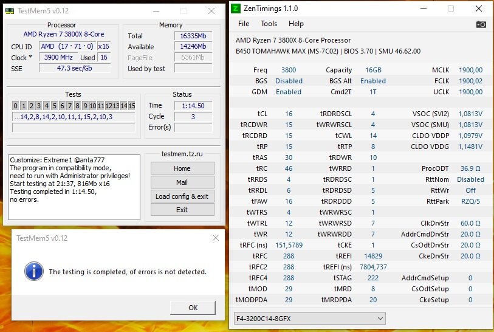Click the MCLK value 1900,00
This screenshot has height=332, width=494.
[x=470, y=70]
